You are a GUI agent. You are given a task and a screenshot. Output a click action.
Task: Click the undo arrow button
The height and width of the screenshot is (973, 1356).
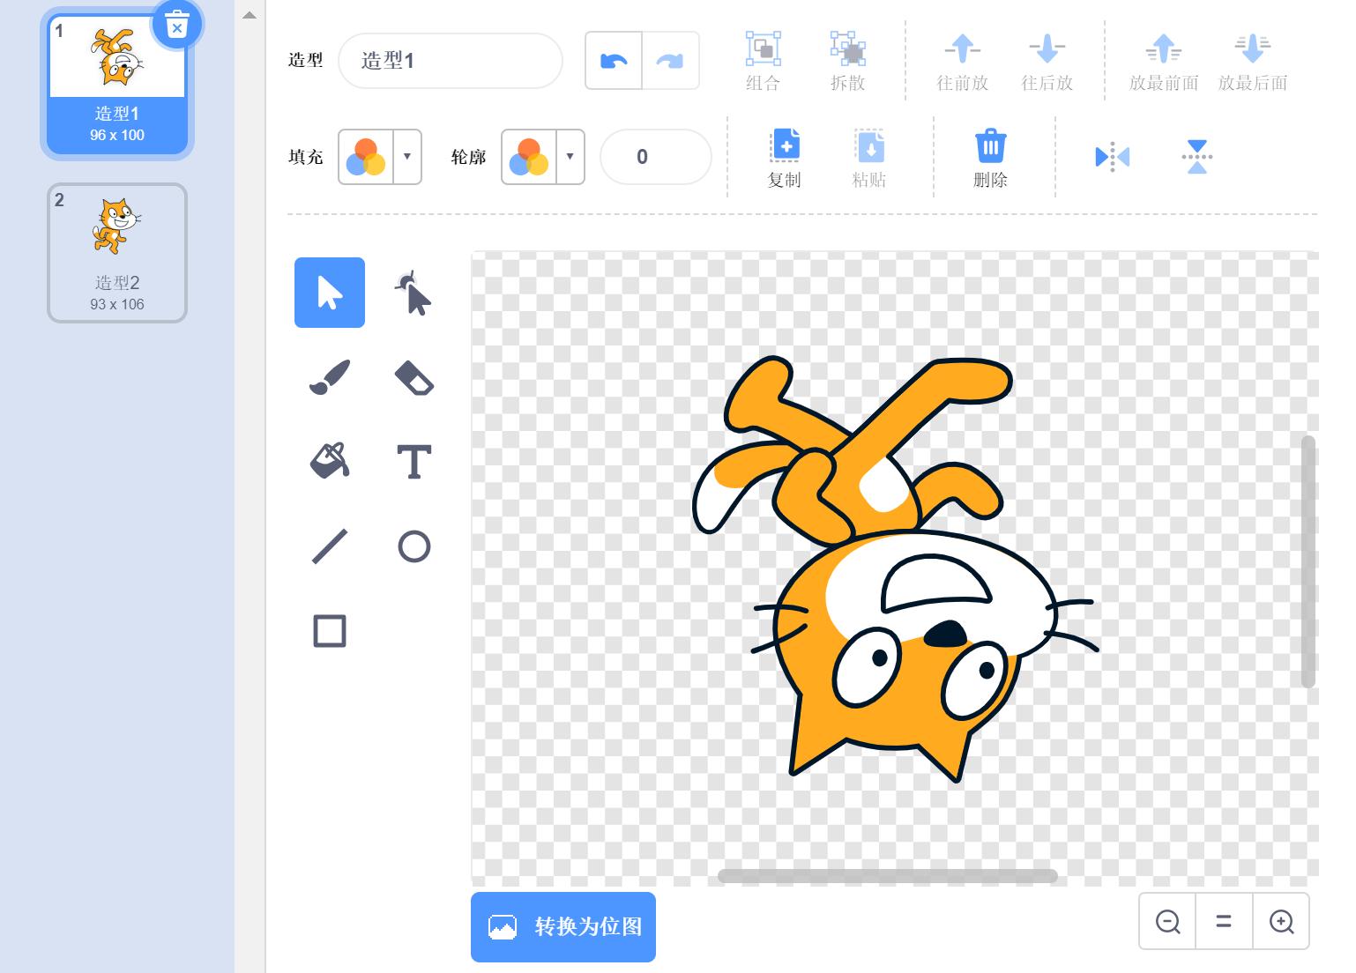point(614,61)
